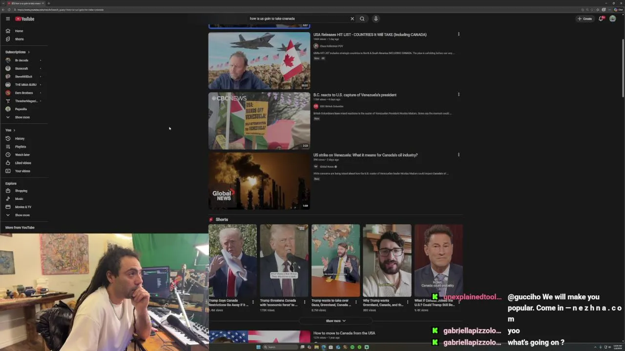Open File Explorer from the taskbar
This screenshot has height=351, width=625.
click(316, 347)
